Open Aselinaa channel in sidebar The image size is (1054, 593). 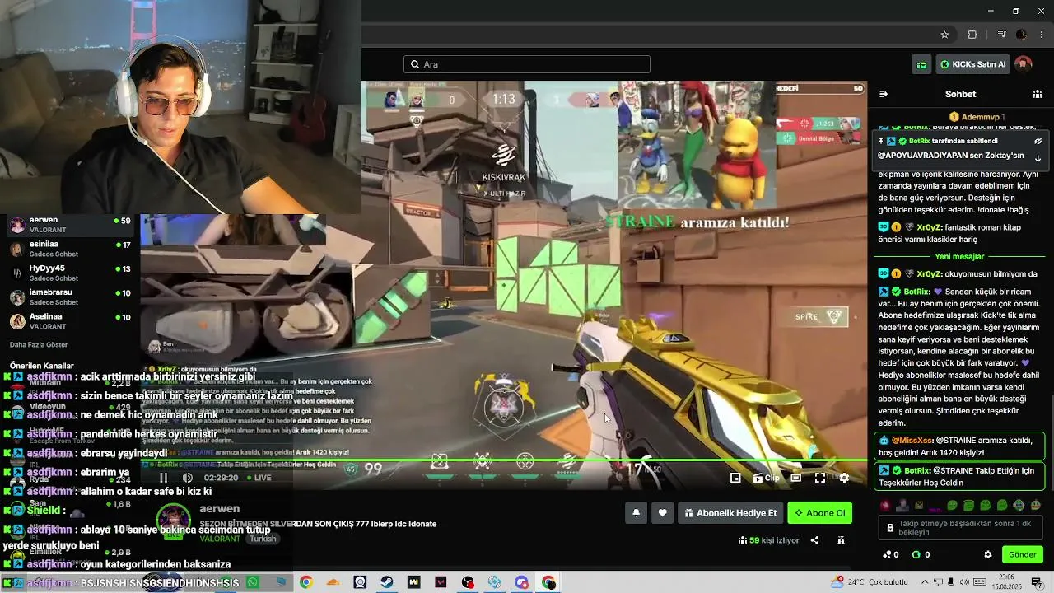click(70, 321)
